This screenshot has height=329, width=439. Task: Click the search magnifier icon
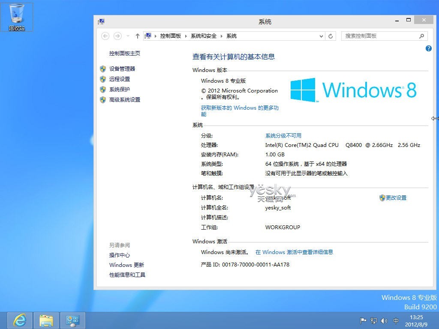coord(422,36)
